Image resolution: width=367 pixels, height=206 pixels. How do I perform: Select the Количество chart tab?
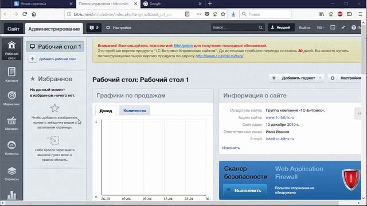[x=135, y=110]
